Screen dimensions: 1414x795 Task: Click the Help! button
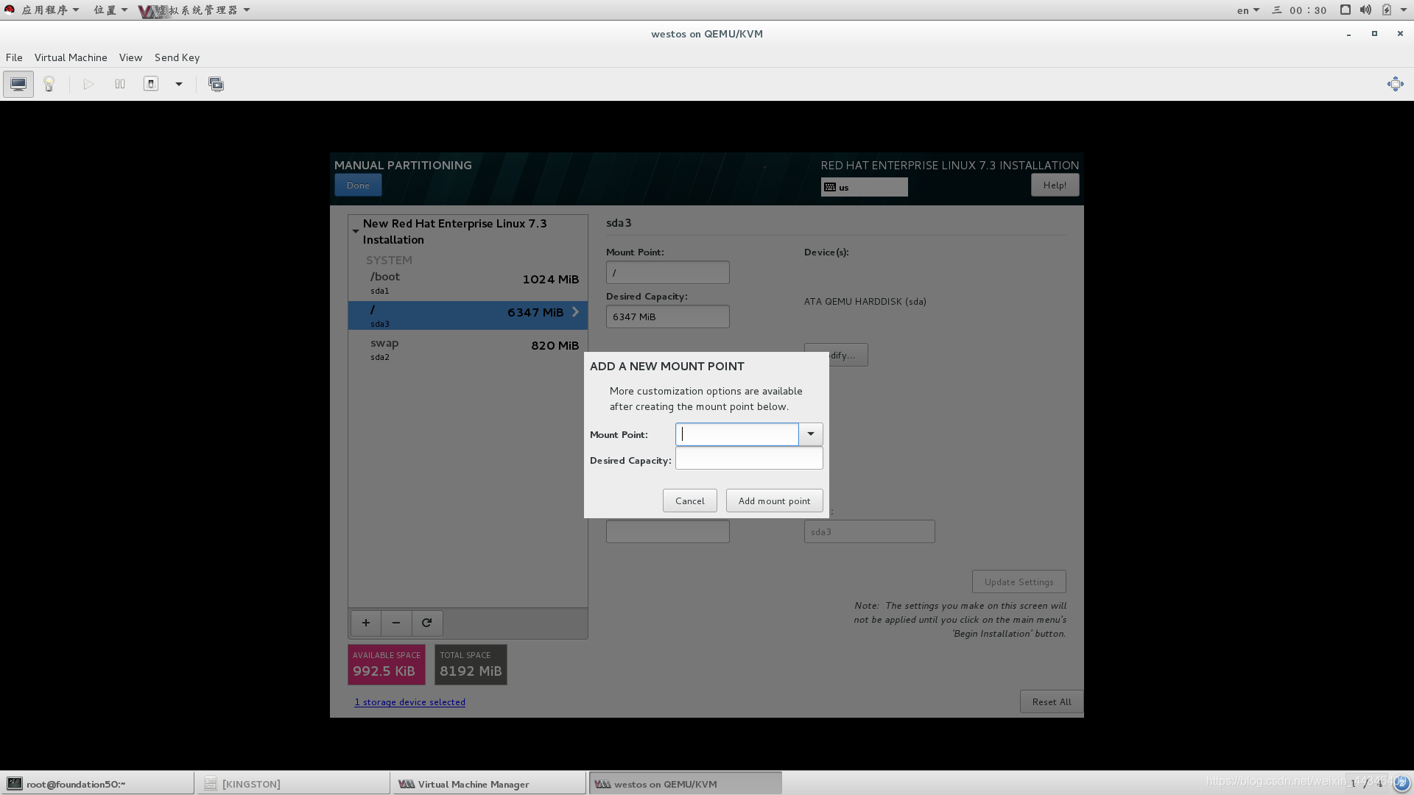[x=1055, y=185]
